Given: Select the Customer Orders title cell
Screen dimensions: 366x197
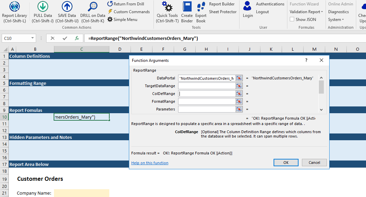Looking at the screenshot, I should [40, 179].
